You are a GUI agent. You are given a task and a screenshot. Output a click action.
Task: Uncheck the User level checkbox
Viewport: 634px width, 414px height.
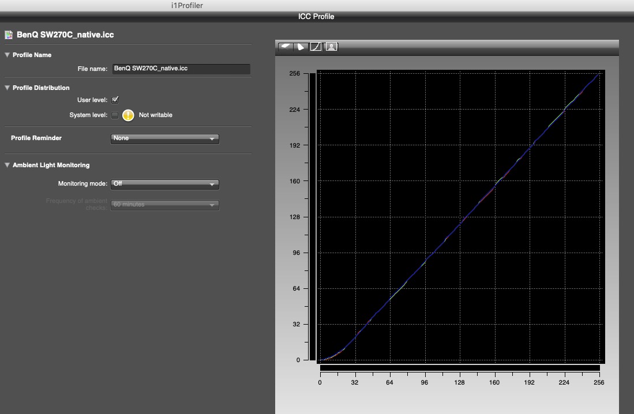115,100
